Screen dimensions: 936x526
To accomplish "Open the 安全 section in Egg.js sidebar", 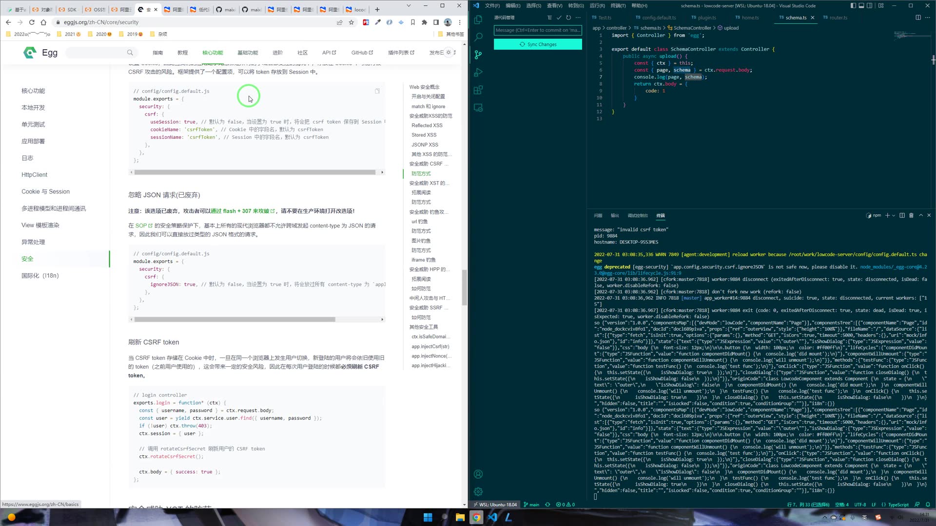I will tap(26, 258).
